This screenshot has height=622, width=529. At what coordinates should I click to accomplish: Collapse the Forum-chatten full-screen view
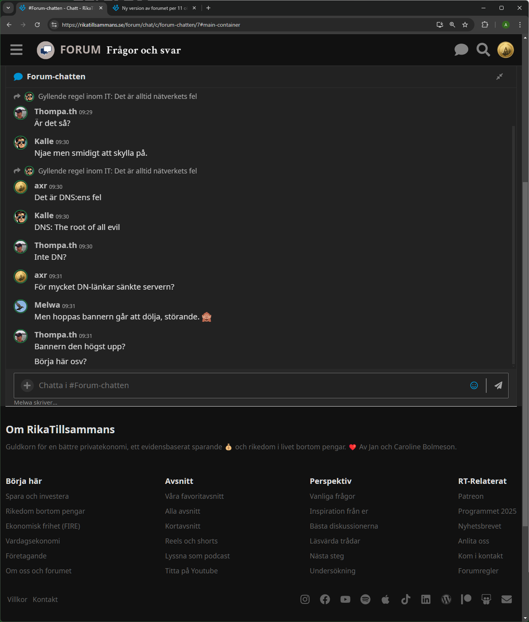coord(499,77)
